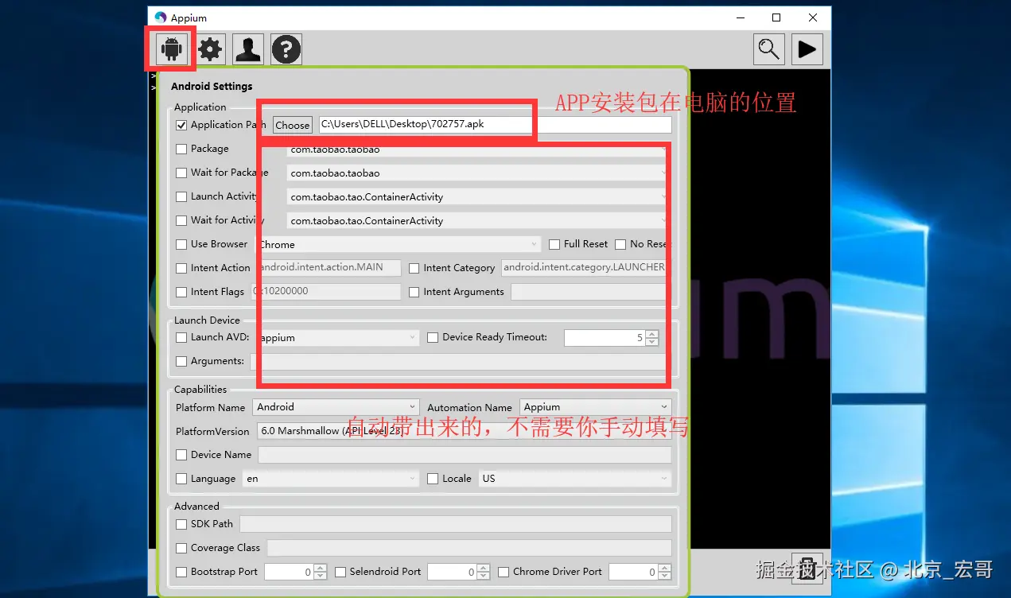Enable the Launch AVD checkbox
Image resolution: width=1011 pixels, height=598 pixels.
pyautogui.click(x=181, y=337)
